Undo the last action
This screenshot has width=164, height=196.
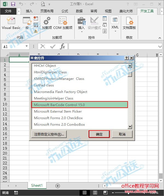coord(21,4)
